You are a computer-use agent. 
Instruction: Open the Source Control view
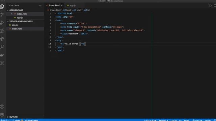point(2,14)
